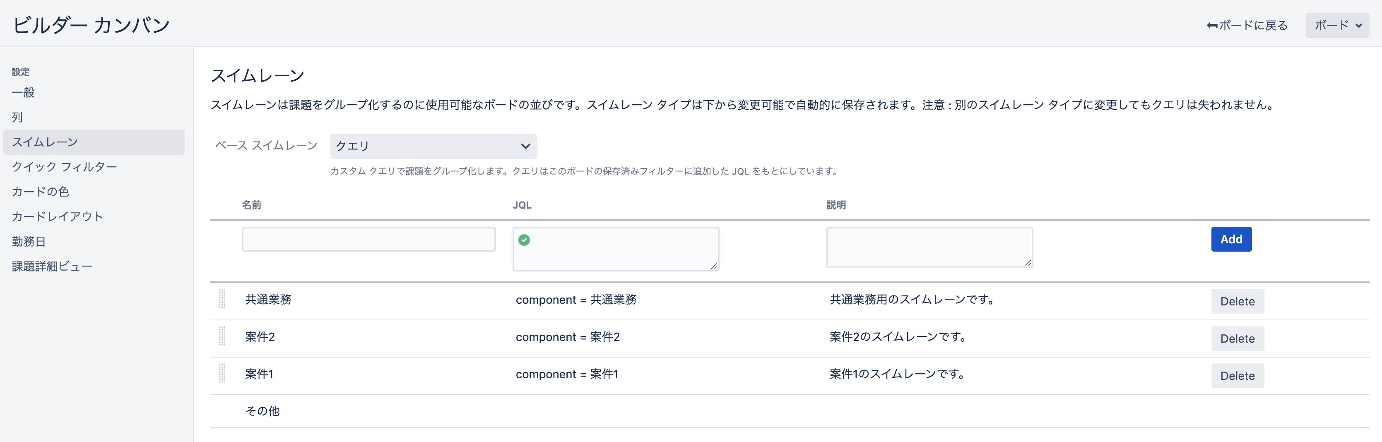Viewport: 1382px width, 442px height.
Task: Click the resize grip of the JQL text area
Action: tap(713, 266)
